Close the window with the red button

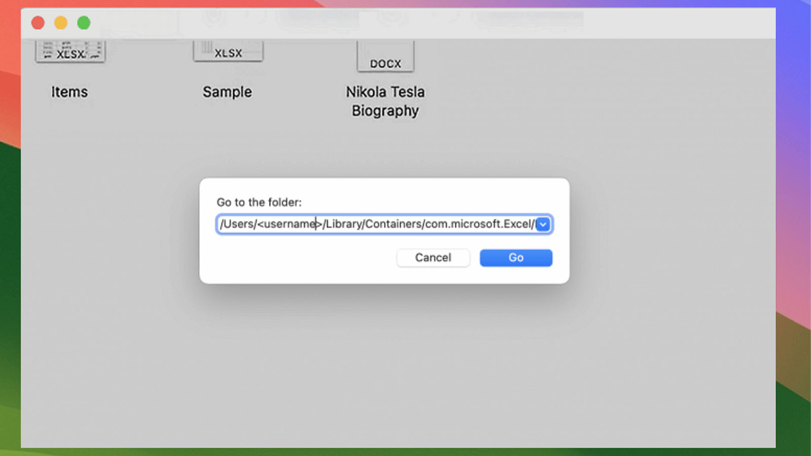[x=38, y=23]
